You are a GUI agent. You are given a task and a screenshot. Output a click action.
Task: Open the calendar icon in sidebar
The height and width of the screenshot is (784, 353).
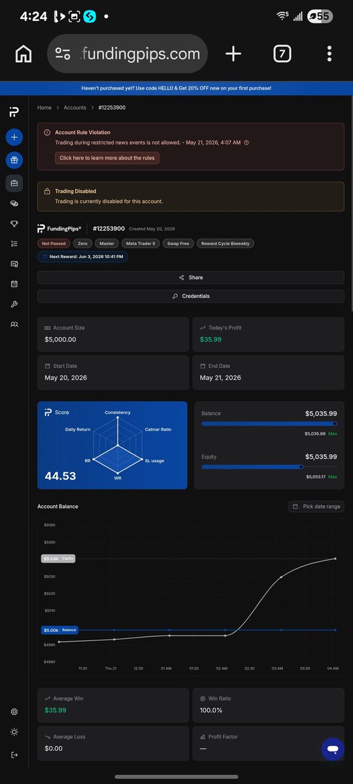point(14,284)
